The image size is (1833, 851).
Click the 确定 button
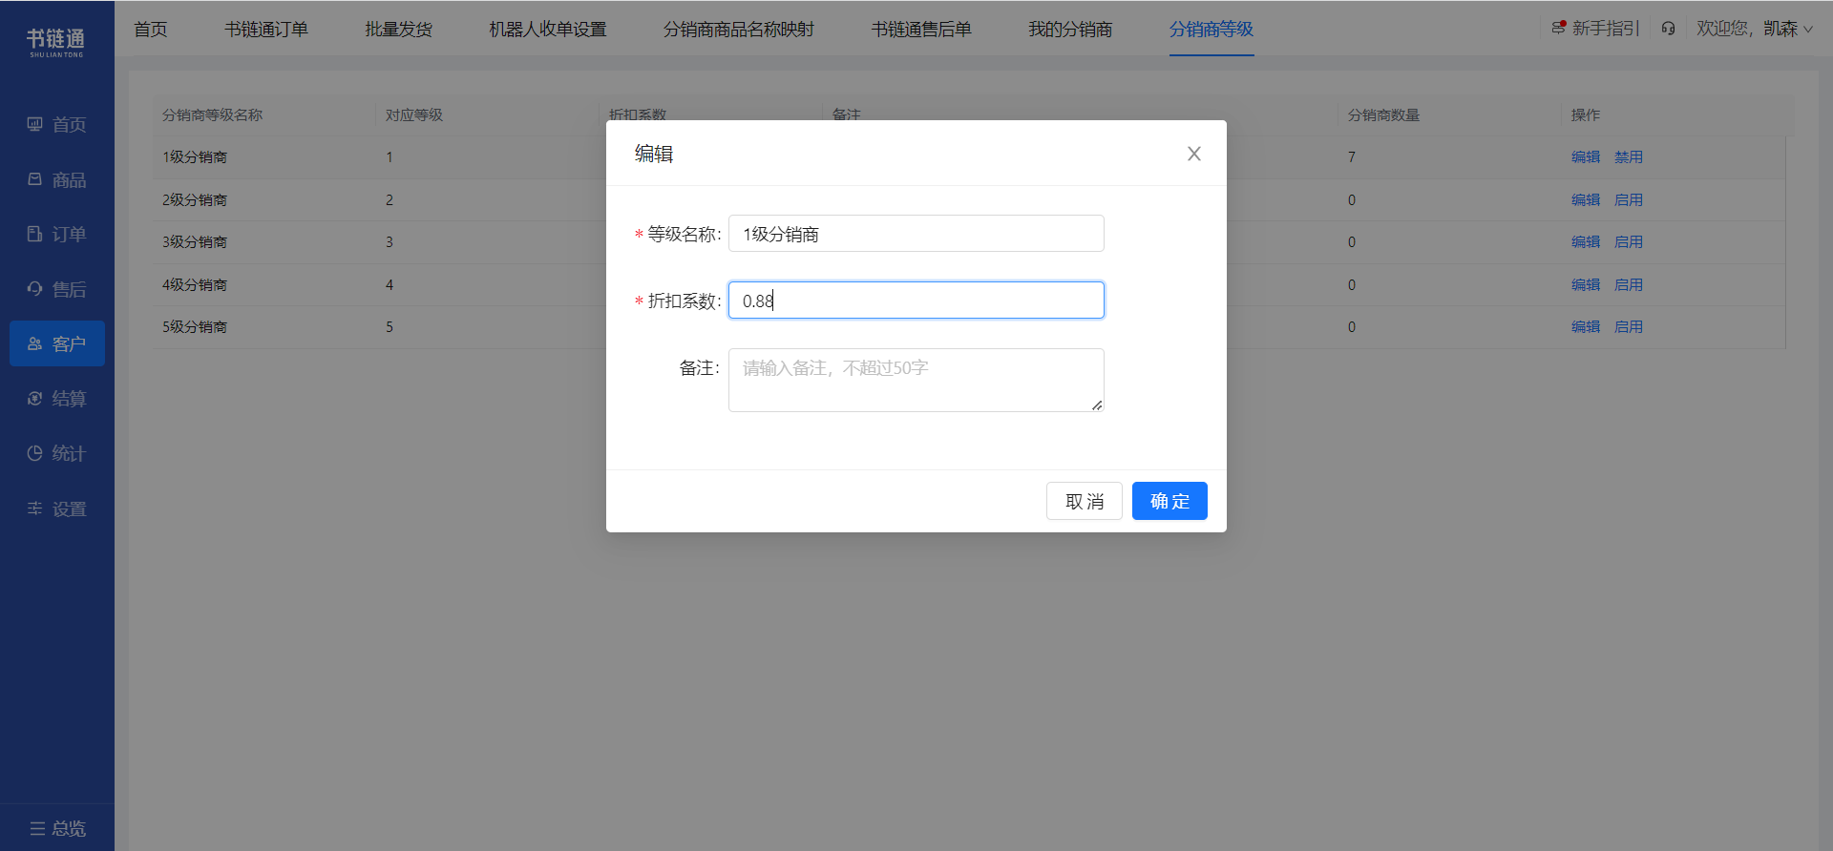1169,501
